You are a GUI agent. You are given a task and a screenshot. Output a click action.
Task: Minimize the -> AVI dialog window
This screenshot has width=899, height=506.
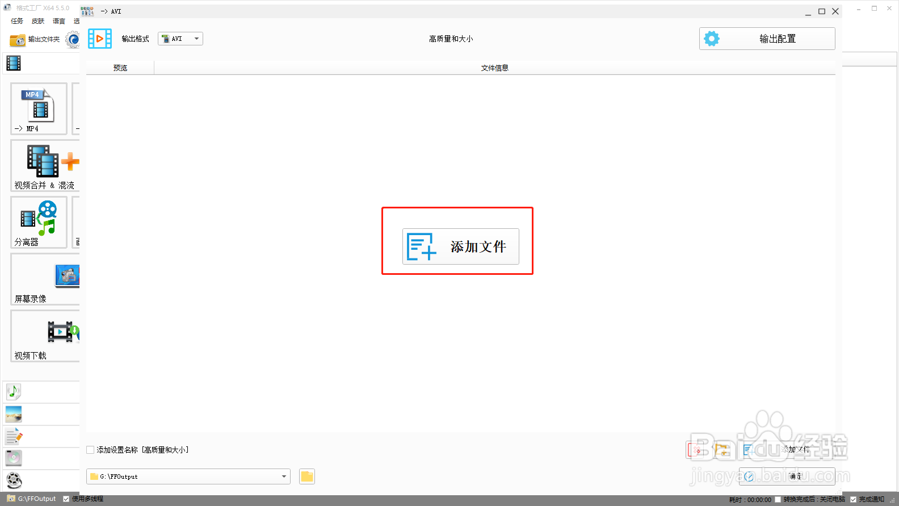[808, 11]
